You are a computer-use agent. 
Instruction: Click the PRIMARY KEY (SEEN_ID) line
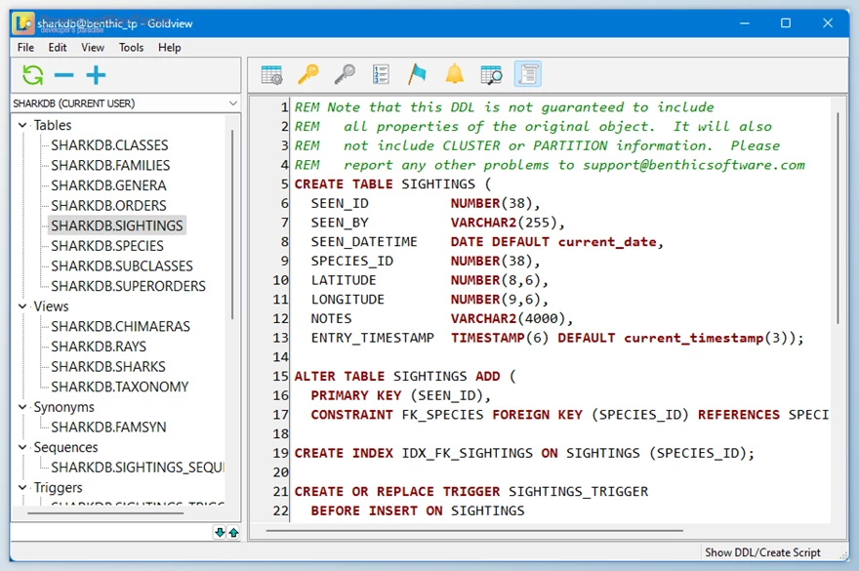401,395
